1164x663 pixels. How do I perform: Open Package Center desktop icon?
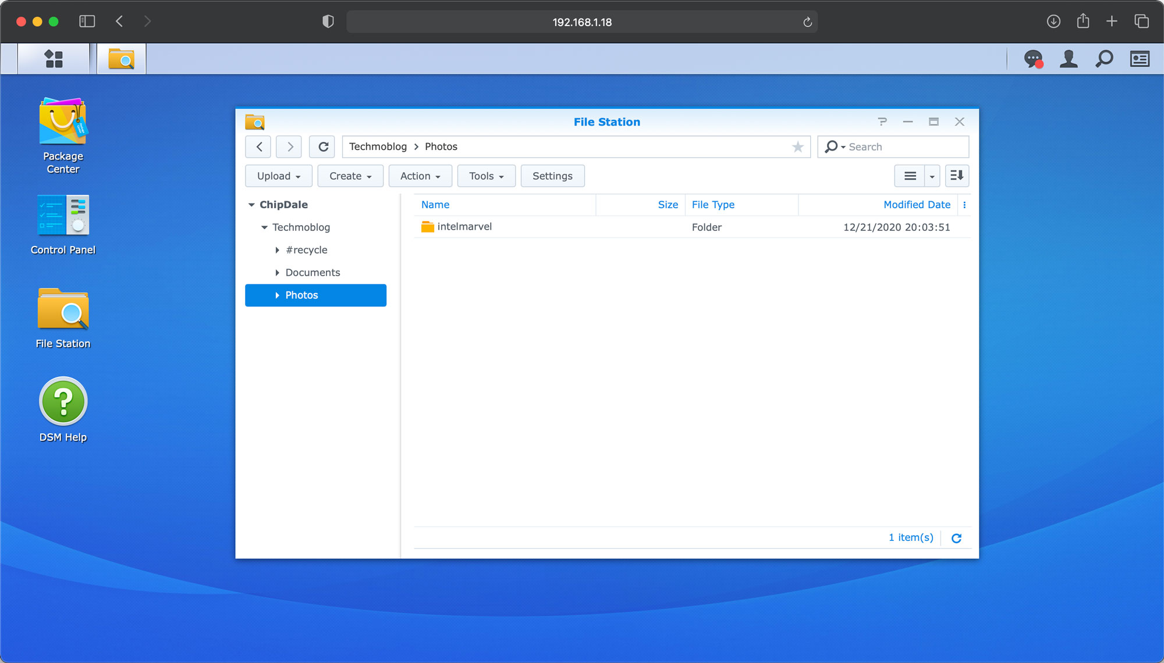(63, 121)
